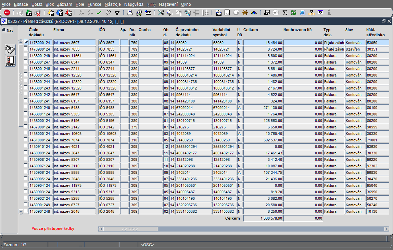
Task: Open the Nástroje menu
Action: coord(113,4)
